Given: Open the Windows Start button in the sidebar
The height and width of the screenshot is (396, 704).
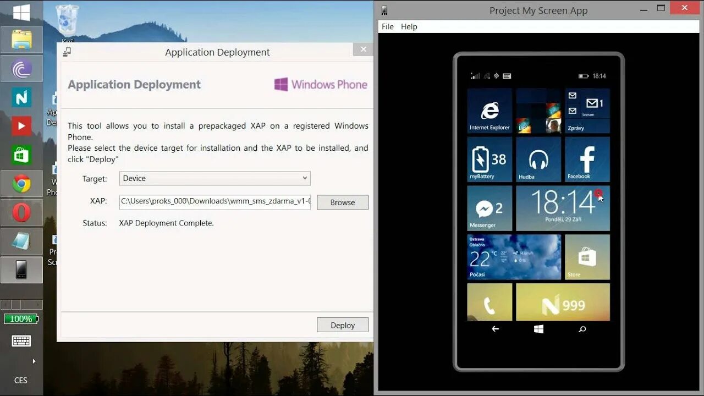Looking at the screenshot, I should 21,12.
